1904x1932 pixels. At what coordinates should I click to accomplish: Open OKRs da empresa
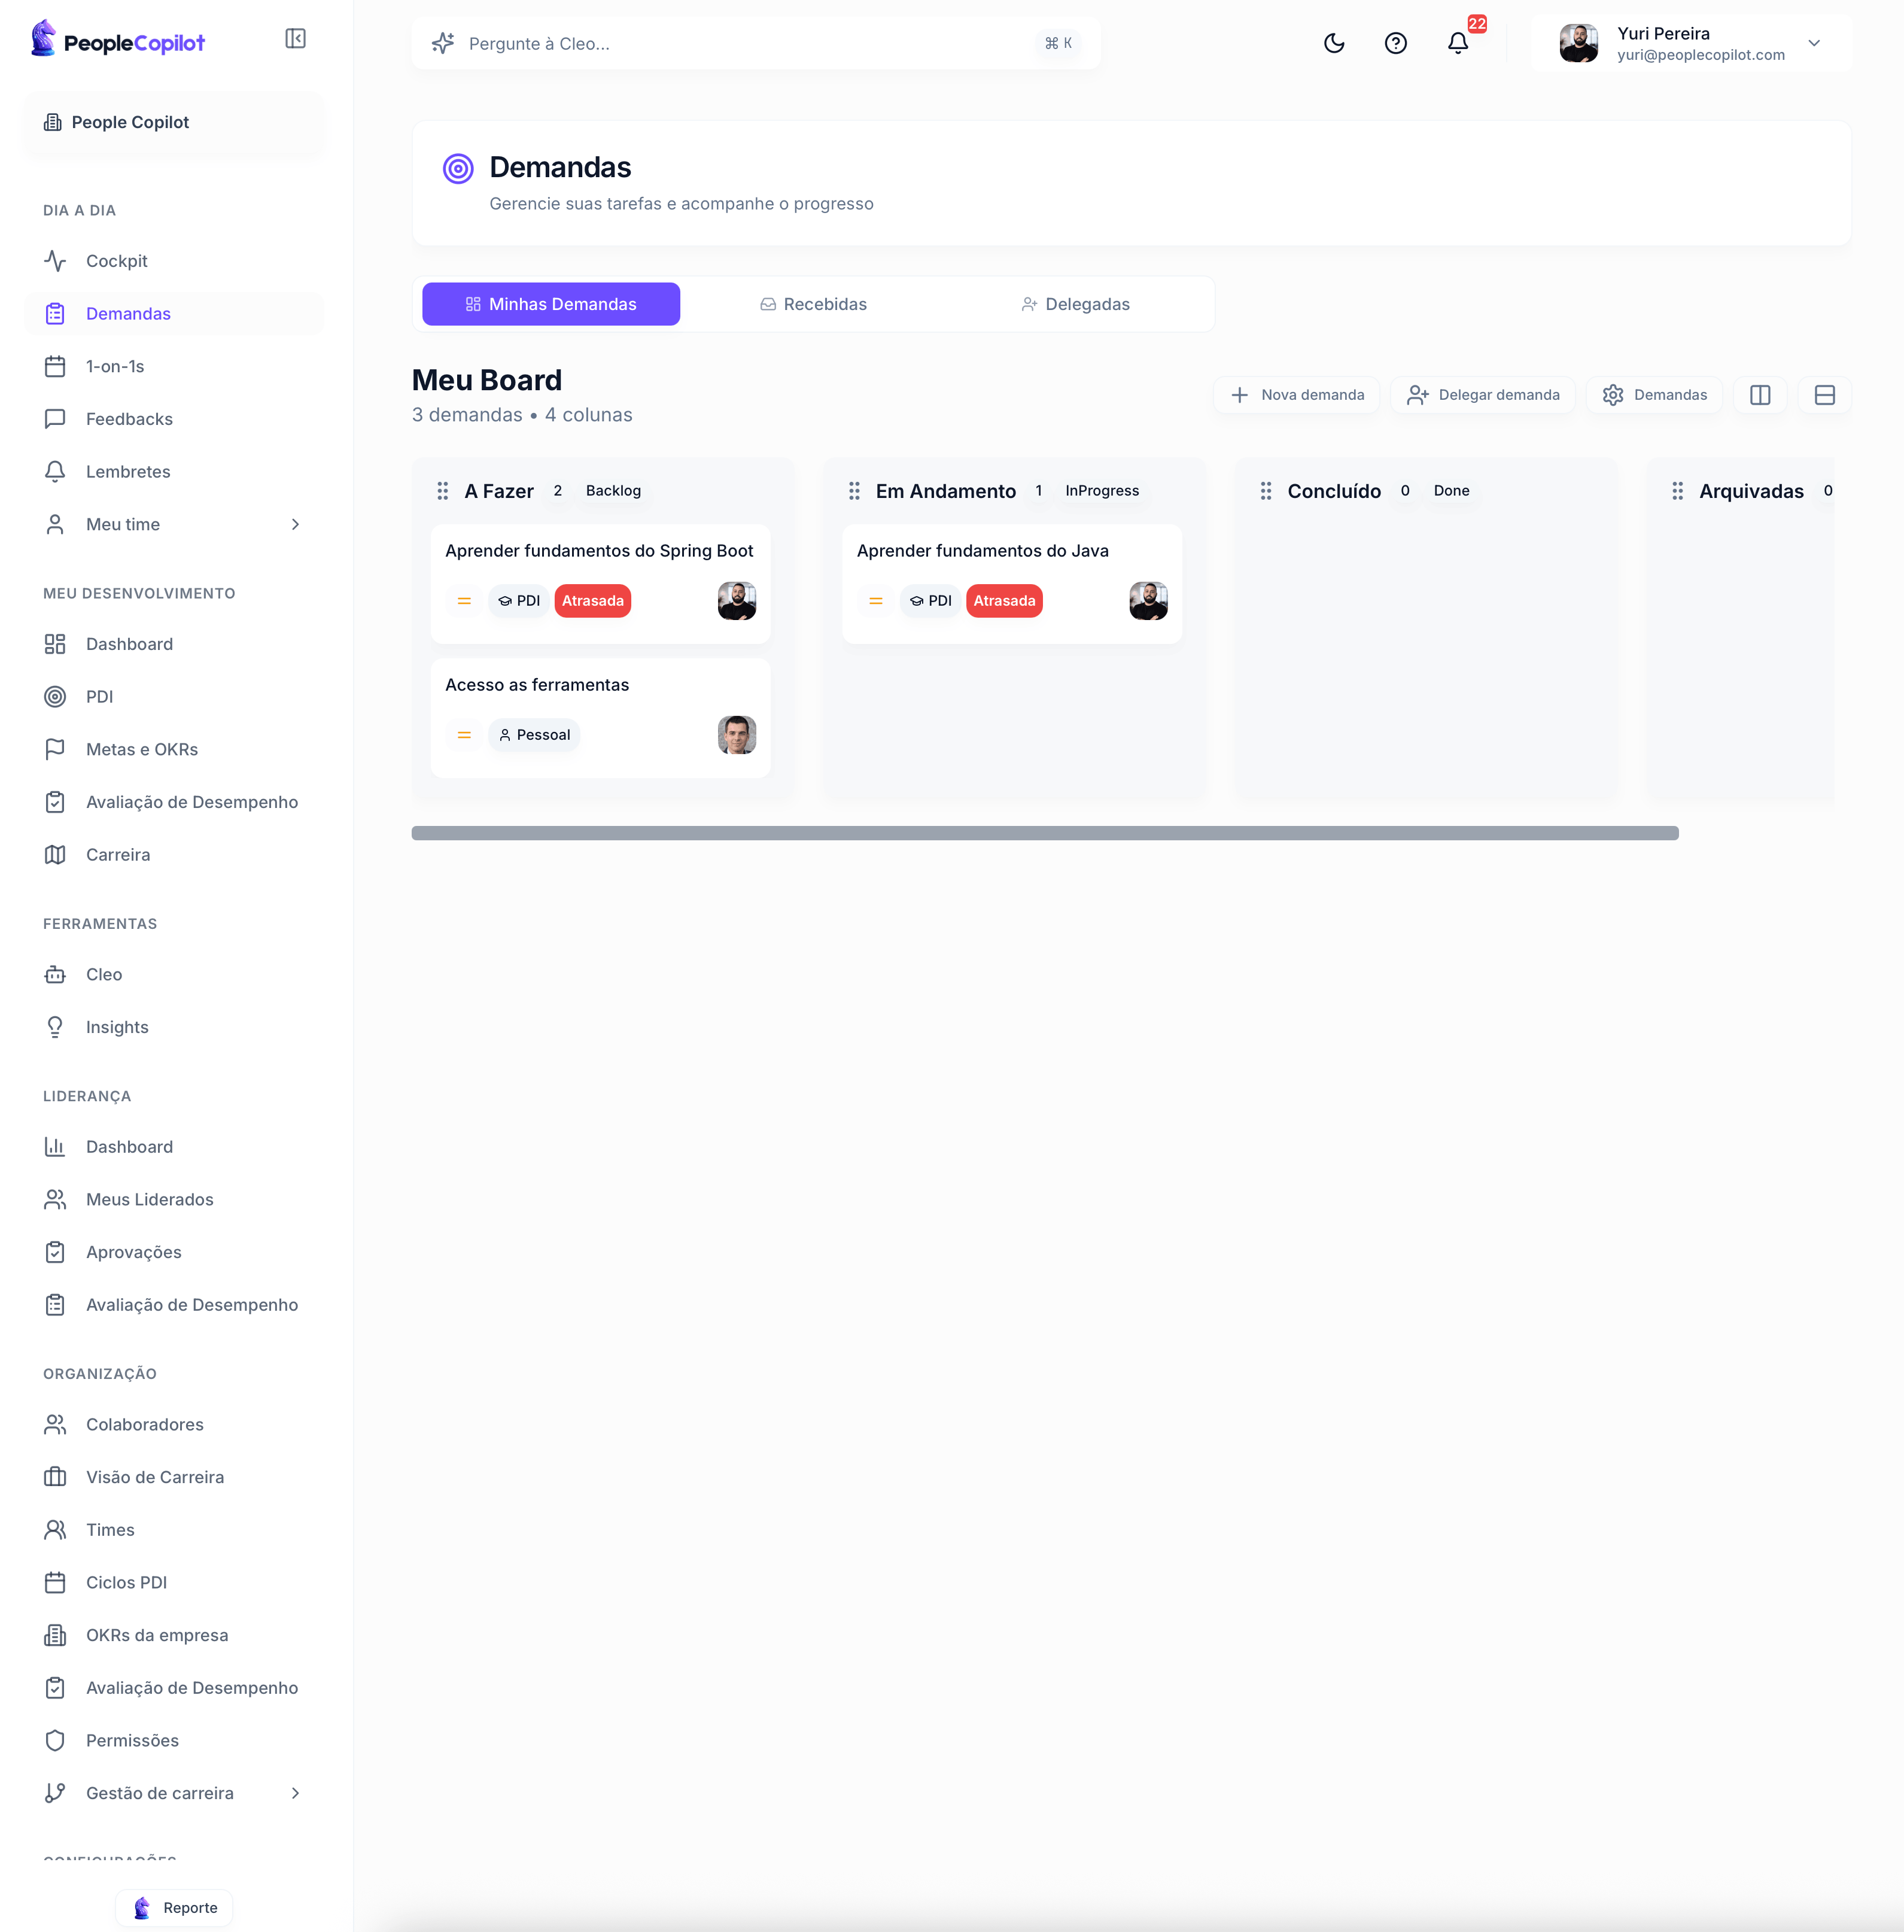(174, 1635)
